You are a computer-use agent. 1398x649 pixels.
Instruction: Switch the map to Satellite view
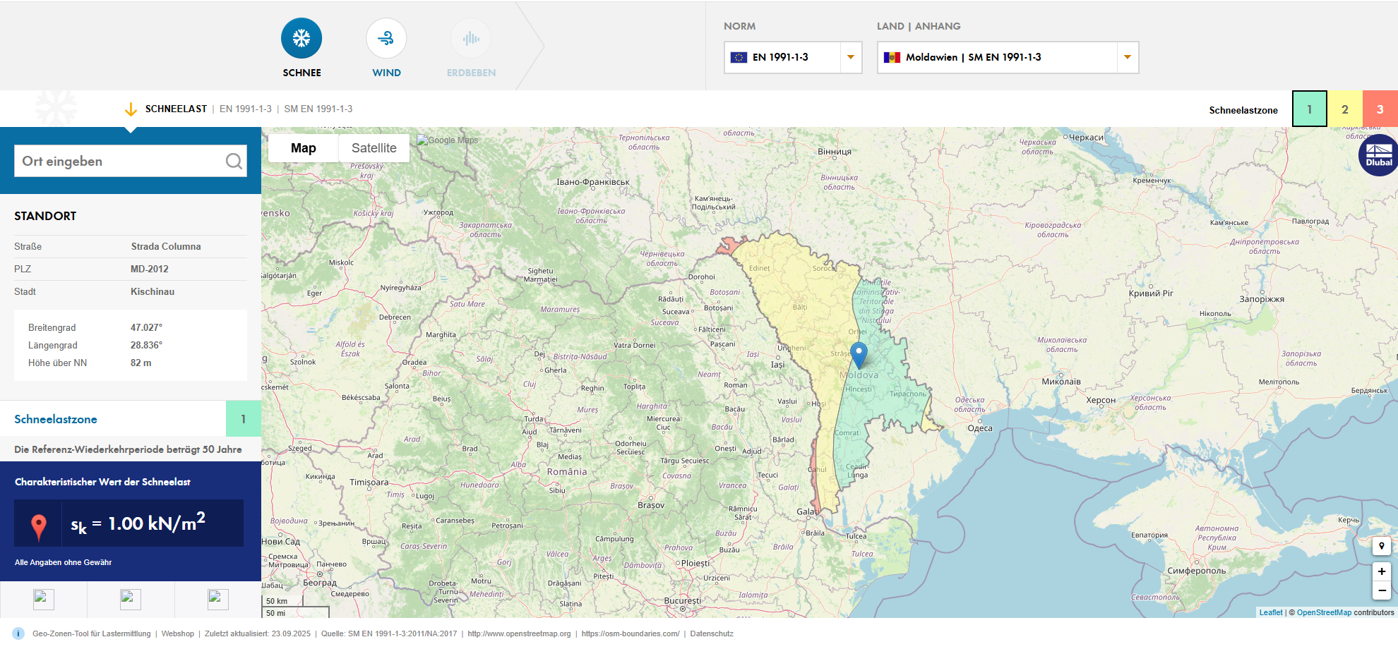(374, 147)
